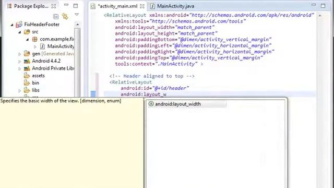The width and height of the screenshot is (334, 188).
Task: Collapse the src folder node
Action: 20,32
